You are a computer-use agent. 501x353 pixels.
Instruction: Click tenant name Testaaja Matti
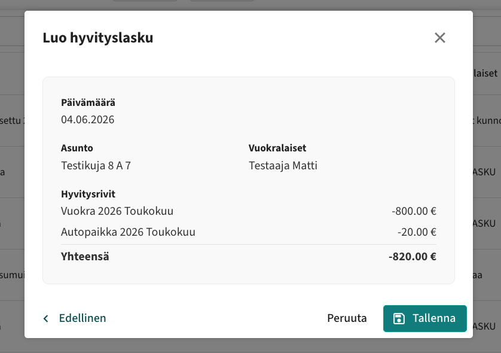(x=283, y=166)
